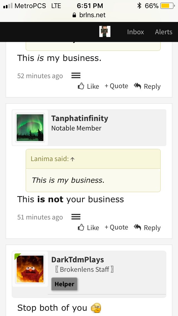
Task: Open the Inbox menu
Action: [x=135, y=32]
